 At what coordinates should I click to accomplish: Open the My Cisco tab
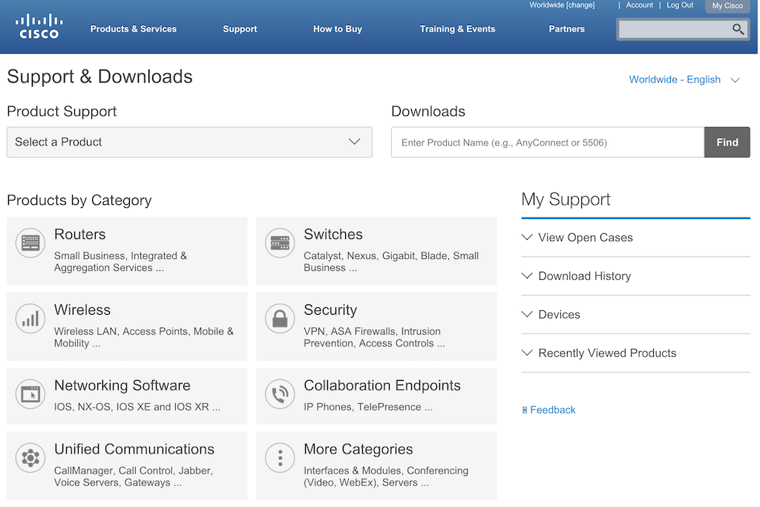click(x=727, y=6)
